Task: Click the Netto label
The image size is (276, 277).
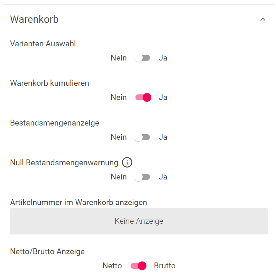Action: 112,266
